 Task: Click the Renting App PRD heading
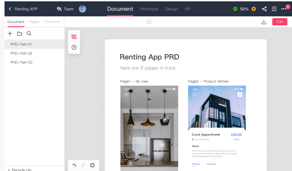(x=149, y=57)
